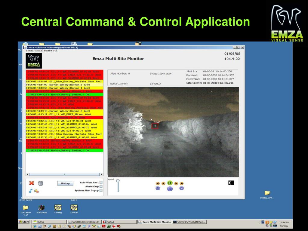Screen dimensions: 308x231
Task: Click the alert list scroll left arrow
Action: [27, 174]
